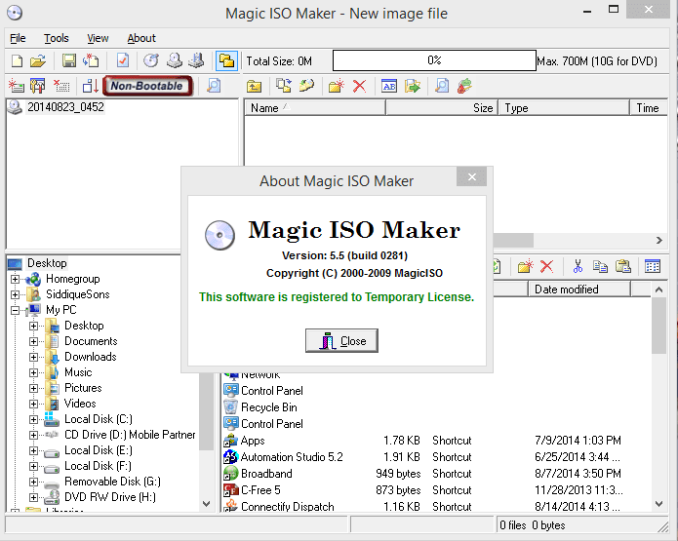Click the make image from CD drive icon
The height and width of the screenshot is (541, 678).
click(x=175, y=61)
